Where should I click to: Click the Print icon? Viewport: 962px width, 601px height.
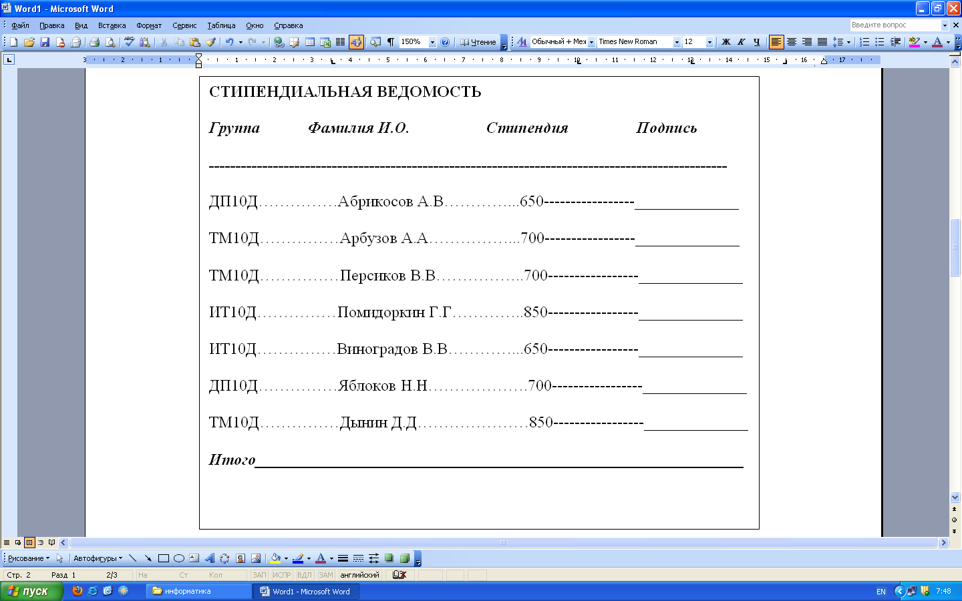[x=94, y=42]
